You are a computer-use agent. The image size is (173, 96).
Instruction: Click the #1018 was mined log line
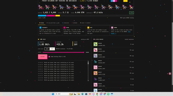coord(59,71)
